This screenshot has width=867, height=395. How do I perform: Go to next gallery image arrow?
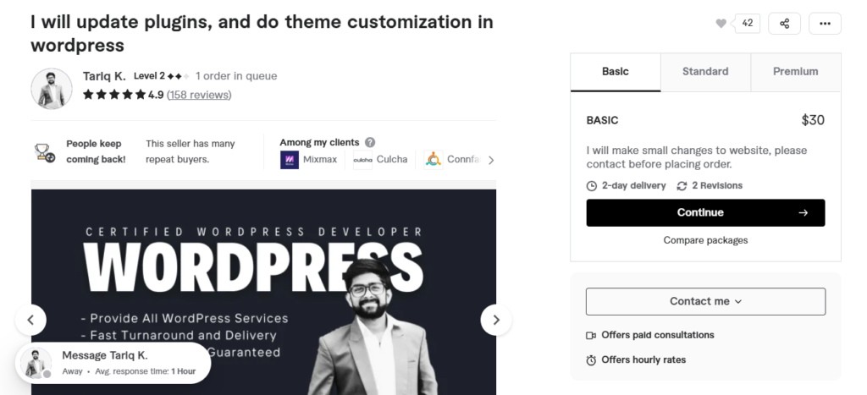(x=496, y=320)
